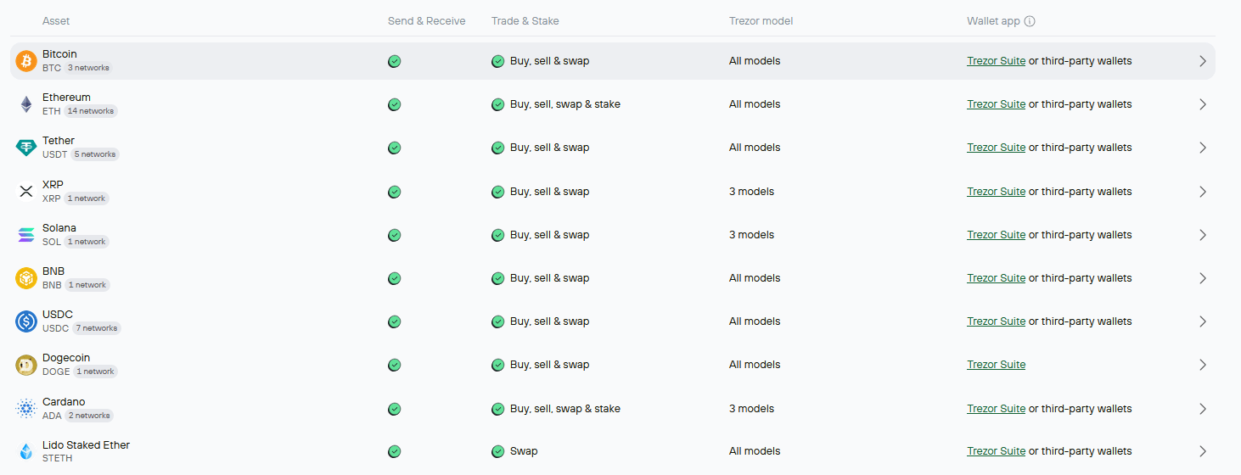Image resolution: width=1241 pixels, height=475 pixels.
Task: Click the Cardano logo icon
Action: [26, 409]
